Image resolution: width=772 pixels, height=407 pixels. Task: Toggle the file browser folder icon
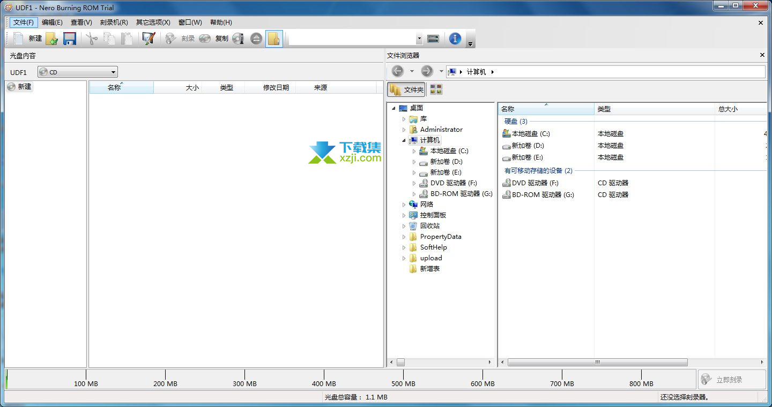pos(274,39)
